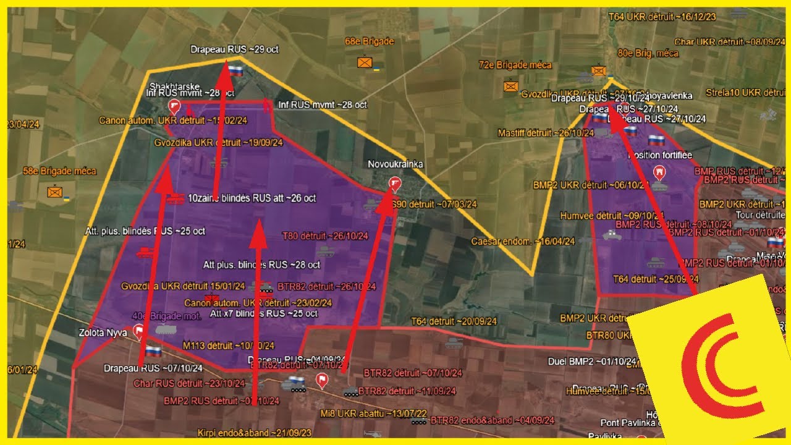This screenshot has height=445, width=791.
Task: Click grey tank icon under T80 détruit
Action: (326, 251)
